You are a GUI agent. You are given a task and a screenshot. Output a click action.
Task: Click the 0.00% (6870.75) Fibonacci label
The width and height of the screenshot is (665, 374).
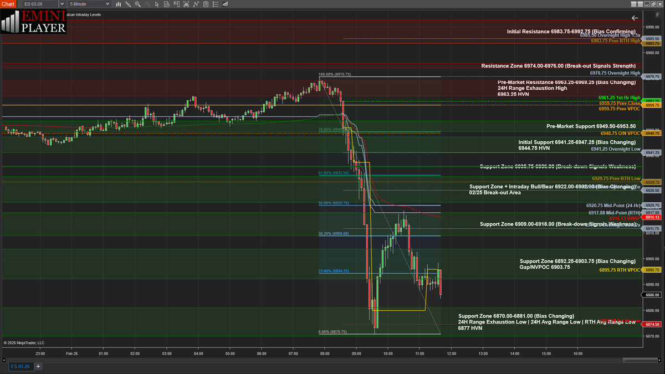coord(332,332)
